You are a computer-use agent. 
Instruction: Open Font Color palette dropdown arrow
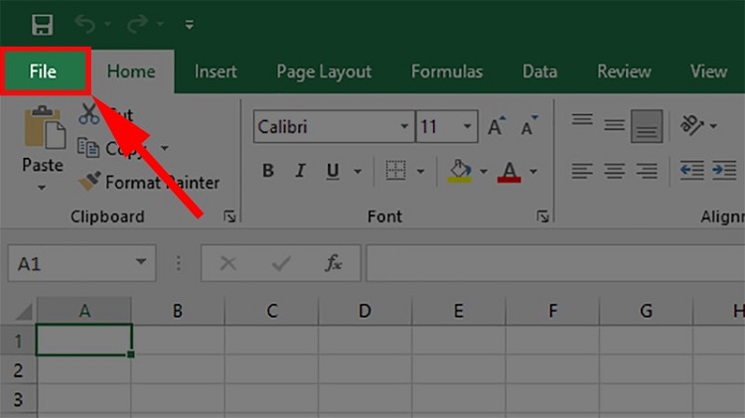click(533, 172)
